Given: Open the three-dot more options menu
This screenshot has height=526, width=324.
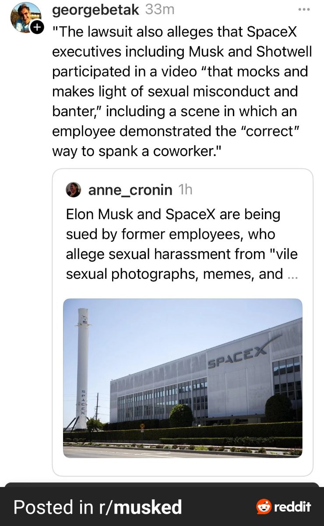Looking at the screenshot, I should (x=303, y=10).
